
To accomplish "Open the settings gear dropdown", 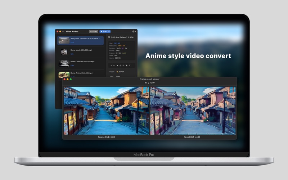I will (134, 32).
